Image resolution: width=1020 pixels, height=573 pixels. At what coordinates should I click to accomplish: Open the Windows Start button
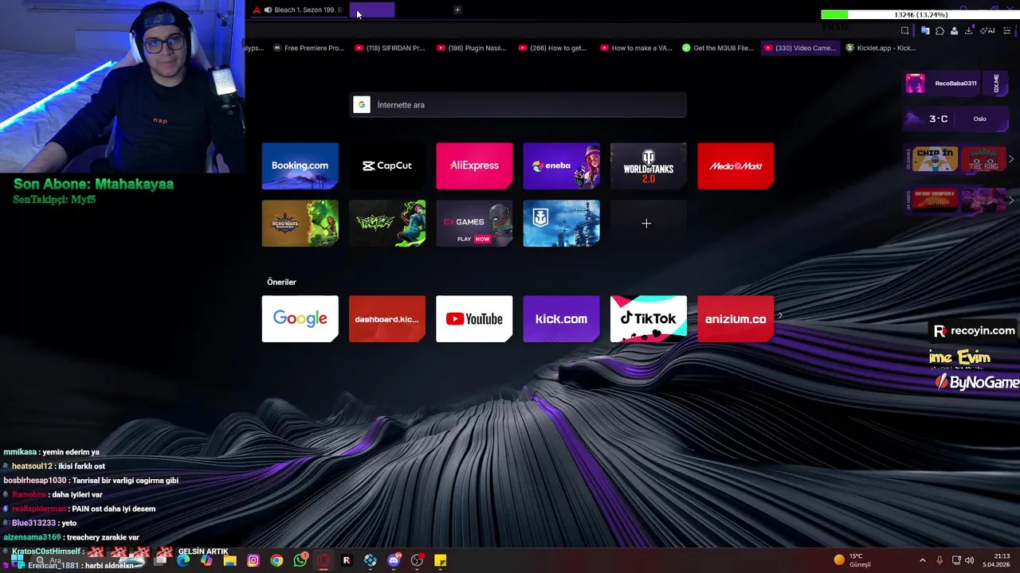point(17,560)
